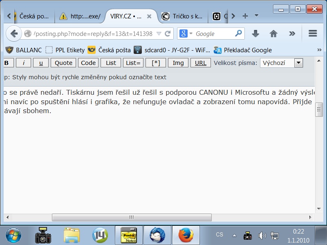
Task: Expand the URL bar history dropdown arrow
Action: (x=159, y=33)
